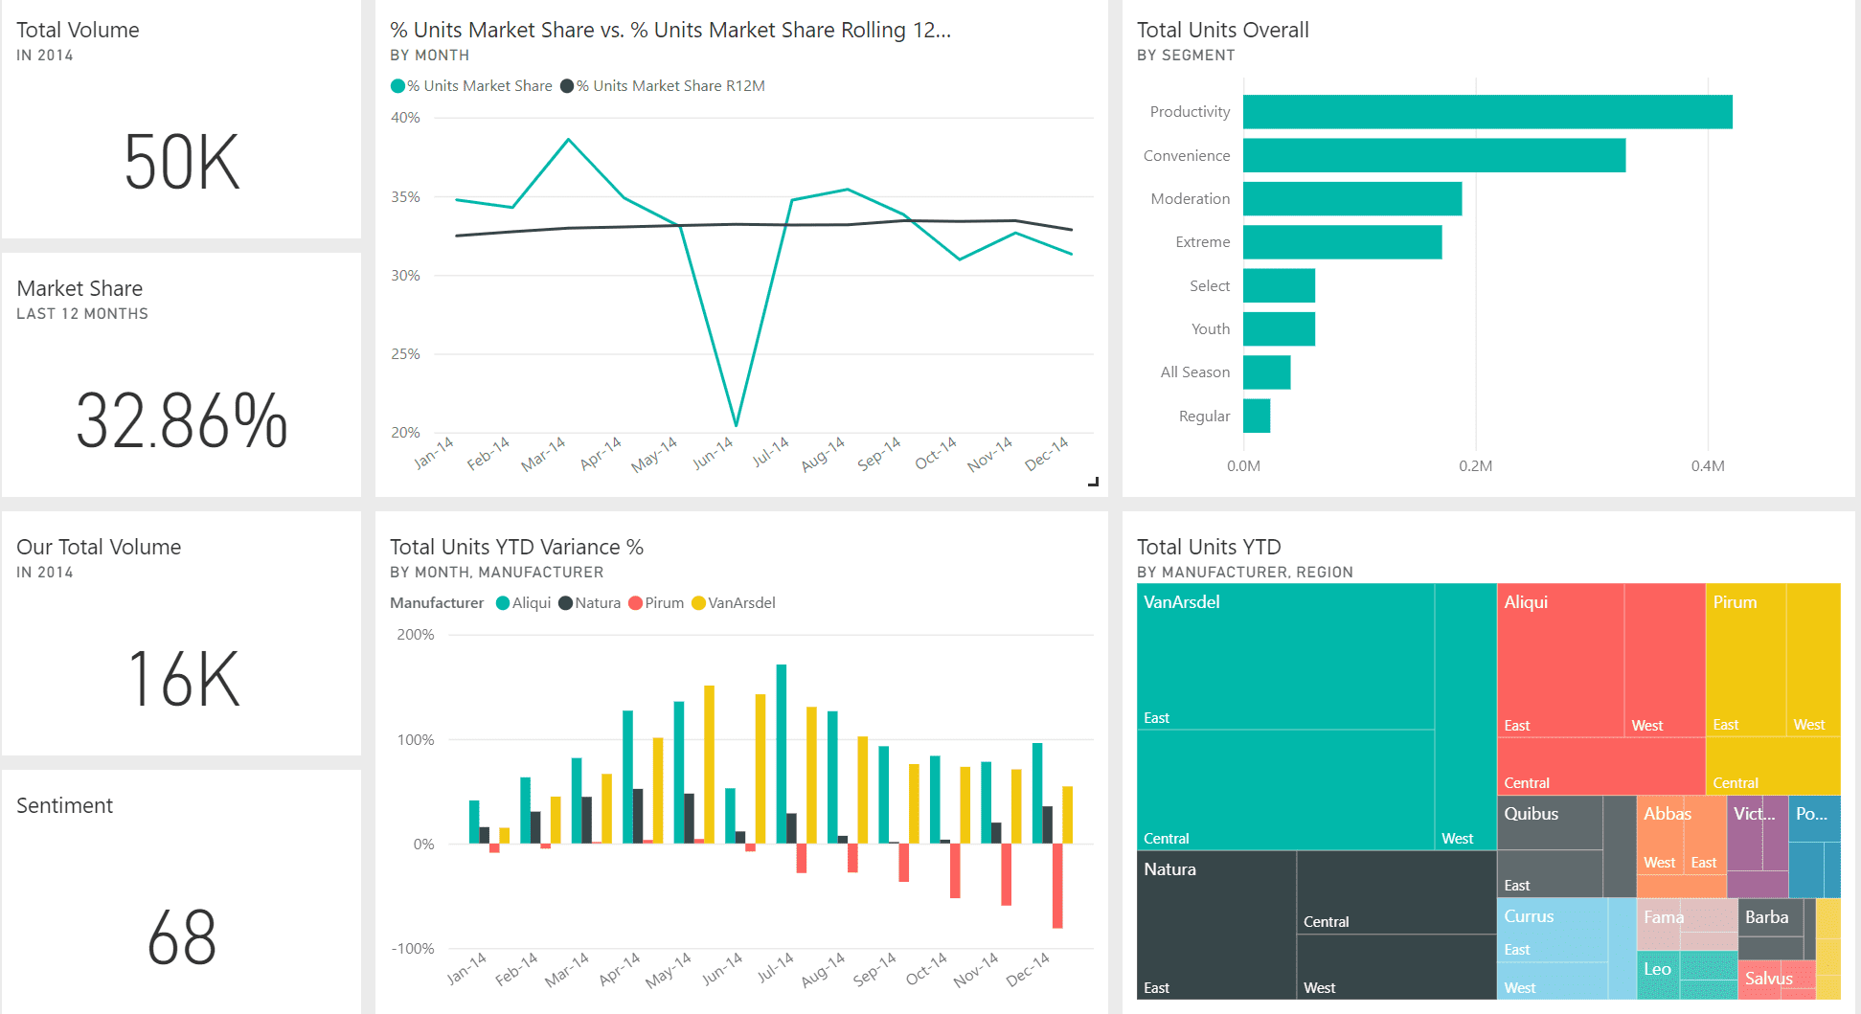Select the VanArsdel East treemap block
The image size is (1861, 1014).
click(x=1284, y=661)
